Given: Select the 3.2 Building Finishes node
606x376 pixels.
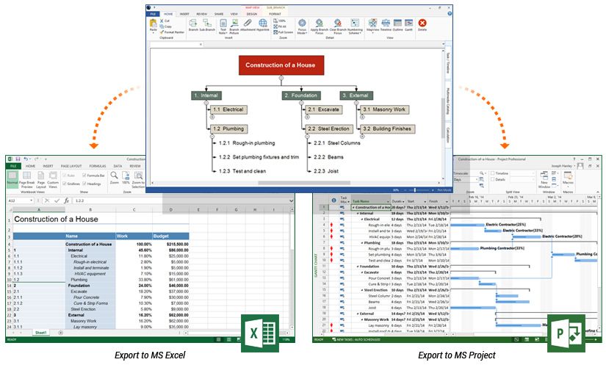Looking at the screenshot, I should tap(388, 129).
